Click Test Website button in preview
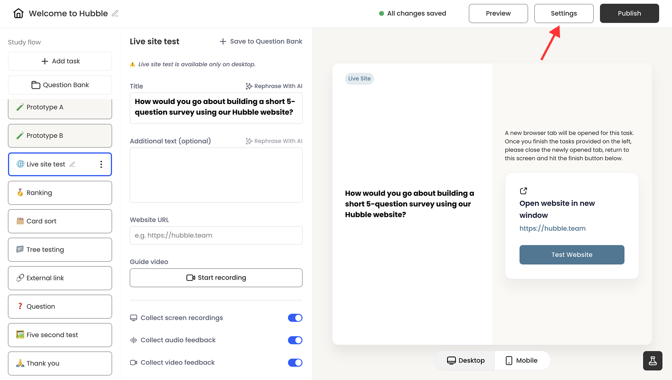The width and height of the screenshot is (672, 380). (572, 255)
